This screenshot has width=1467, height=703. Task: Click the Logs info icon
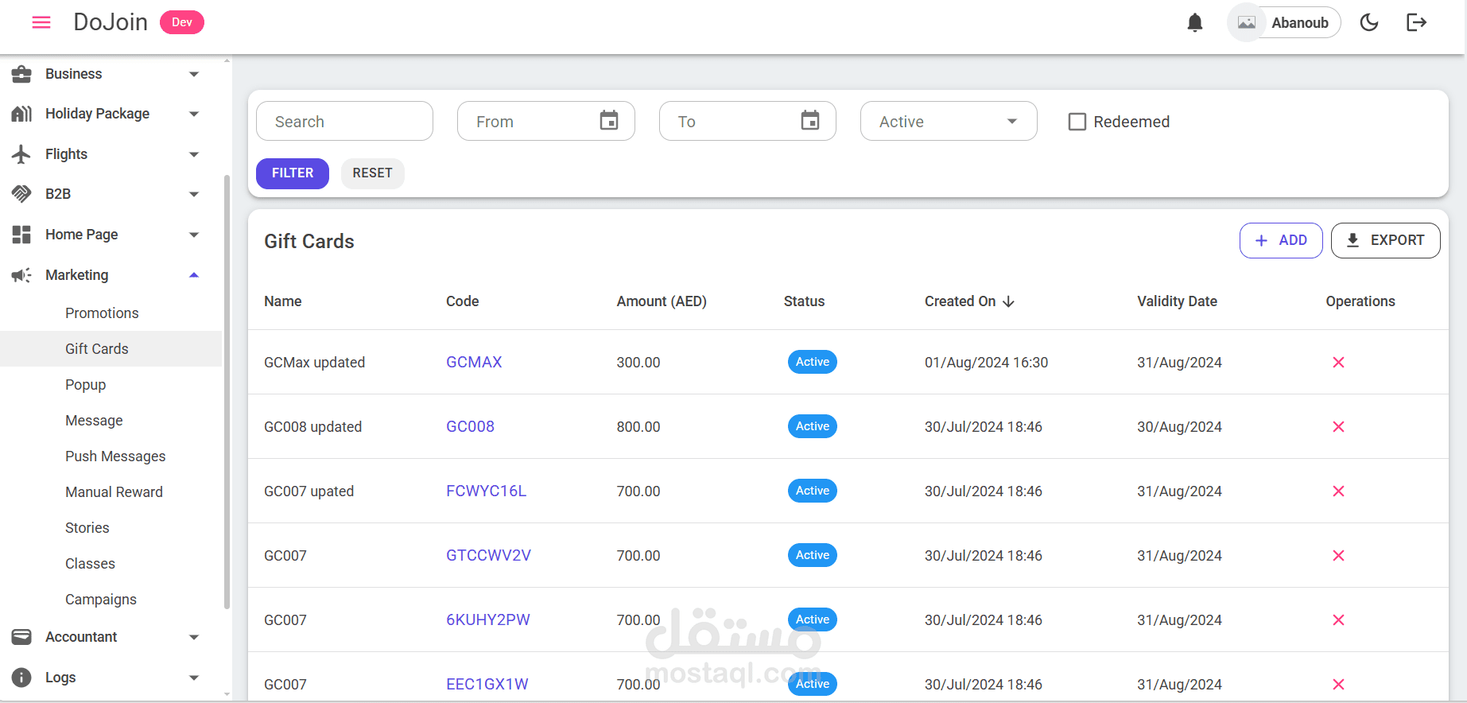coord(21,678)
